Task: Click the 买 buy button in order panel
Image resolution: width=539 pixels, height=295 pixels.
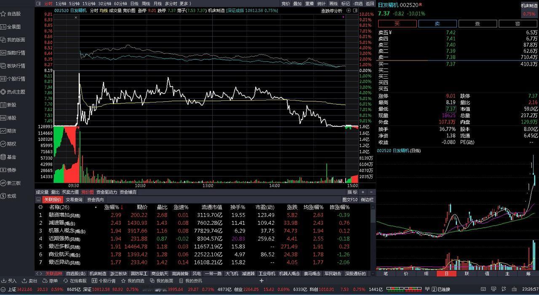Action: pos(397,24)
